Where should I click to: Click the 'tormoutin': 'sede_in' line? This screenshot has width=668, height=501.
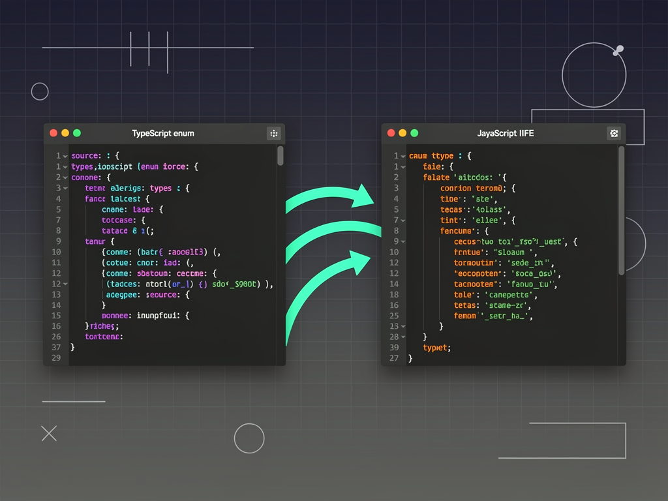click(504, 263)
